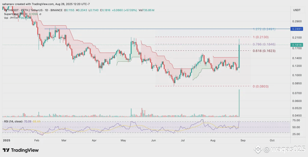
Task: Click the 1 (0.2130) Fibonacci label
Action: [x=260, y=37]
